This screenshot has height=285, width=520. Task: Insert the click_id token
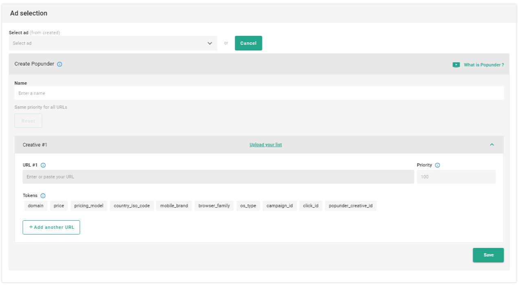click(311, 206)
